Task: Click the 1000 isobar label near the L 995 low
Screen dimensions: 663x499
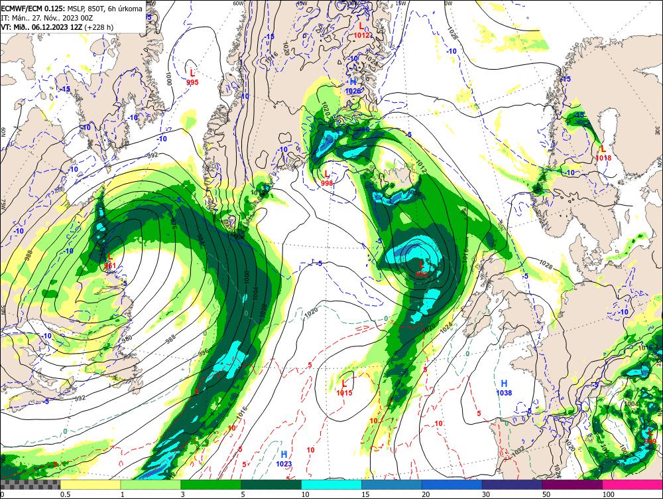Action: (168, 79)
